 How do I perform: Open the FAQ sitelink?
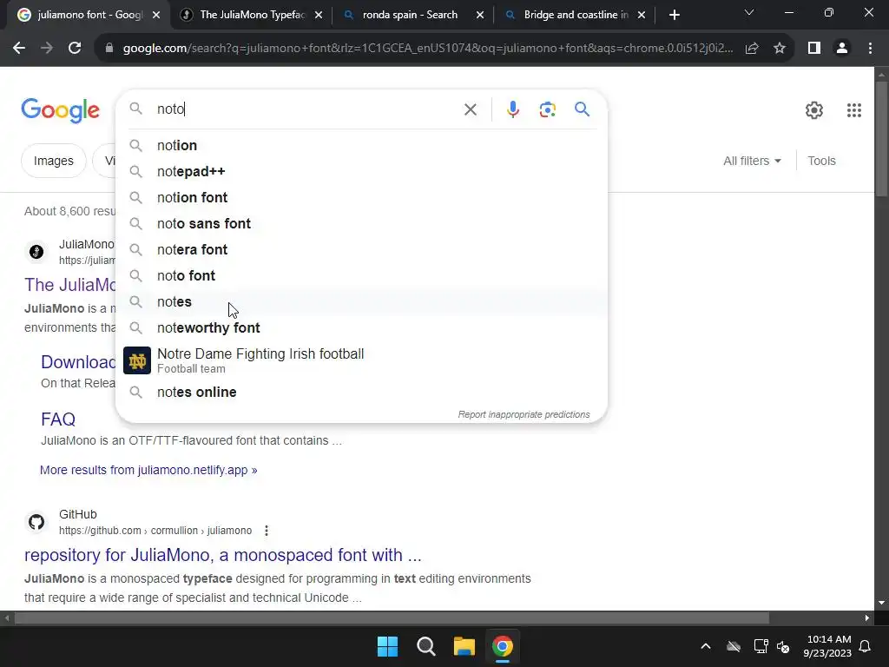click(58, 419)
